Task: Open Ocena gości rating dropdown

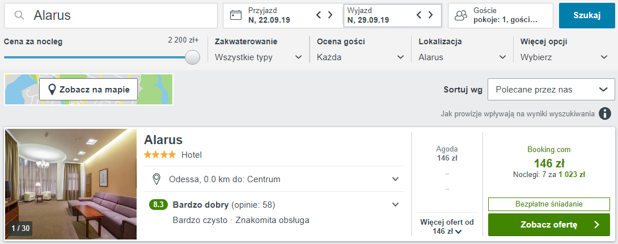Action: click(361, 57)
